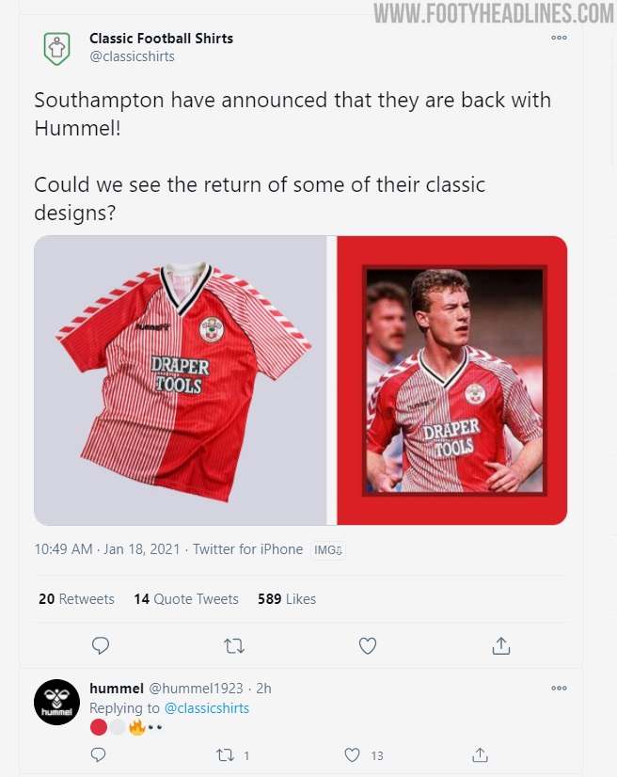Open the Draper Tools shirt photo
The image size is (617, 777).
[x=183, y=380]
